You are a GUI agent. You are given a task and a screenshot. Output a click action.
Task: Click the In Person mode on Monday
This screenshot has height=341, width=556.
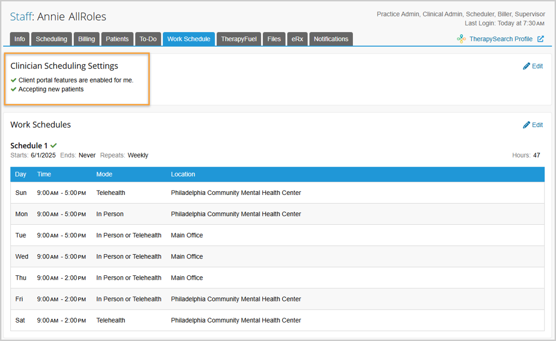(x=110, y=214)
